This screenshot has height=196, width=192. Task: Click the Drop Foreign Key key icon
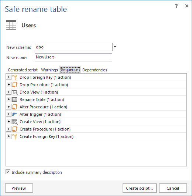point(15,77)
